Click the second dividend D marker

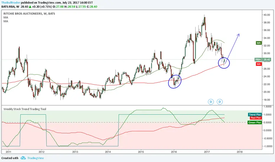click(220, 102)
